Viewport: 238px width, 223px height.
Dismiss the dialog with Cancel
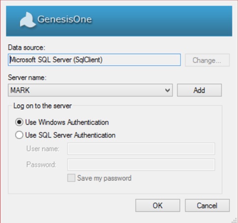pyautogui.click(x=207, y=205)
